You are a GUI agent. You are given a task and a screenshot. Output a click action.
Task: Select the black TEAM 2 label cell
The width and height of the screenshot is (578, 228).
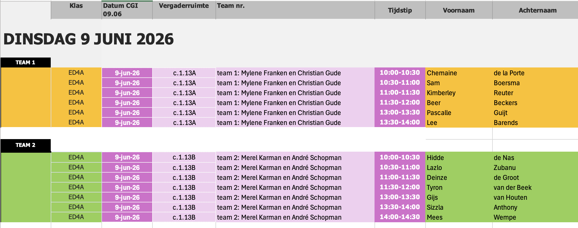26,145
